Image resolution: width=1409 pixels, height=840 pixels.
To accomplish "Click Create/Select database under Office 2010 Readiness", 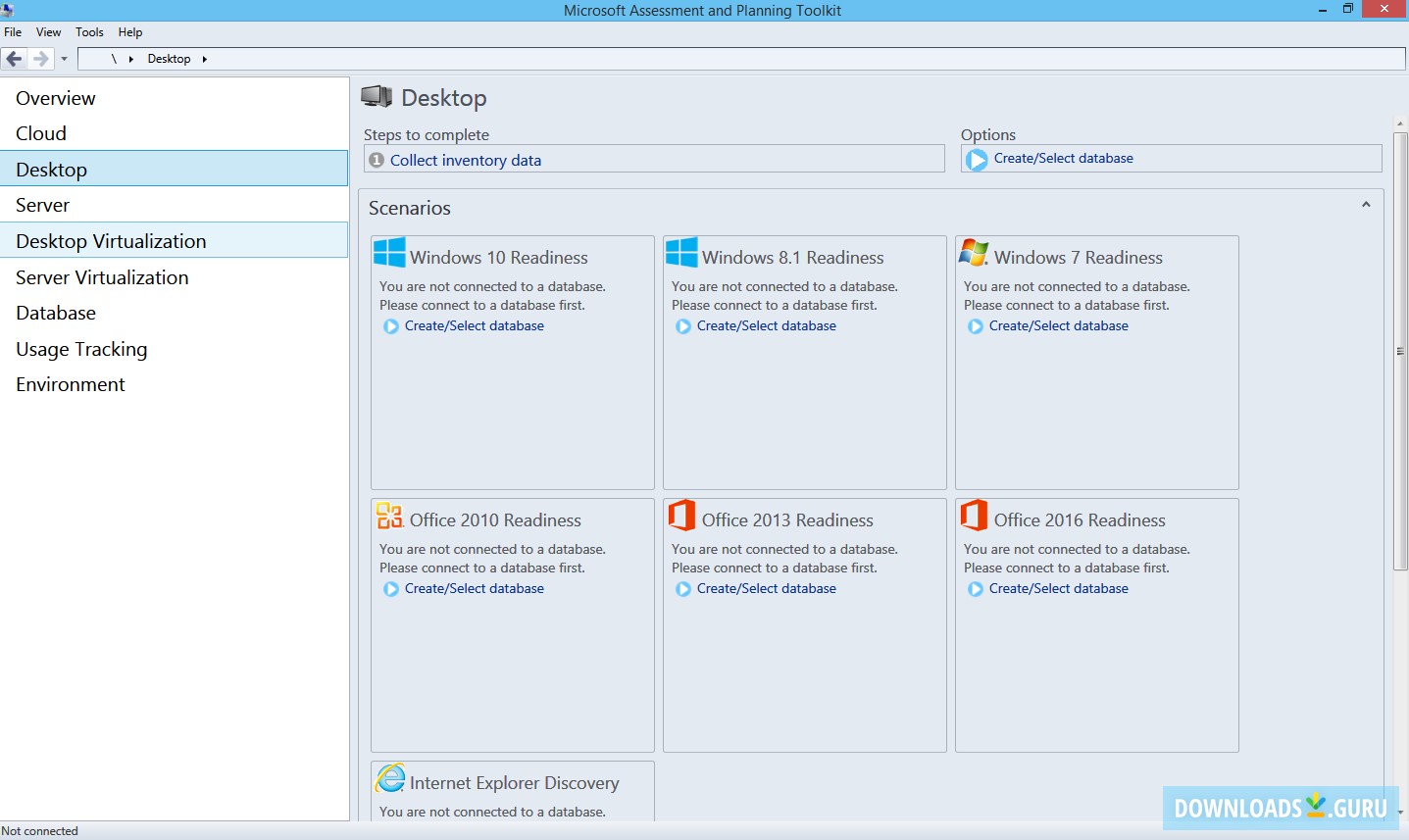I will (x=475, y=588).
